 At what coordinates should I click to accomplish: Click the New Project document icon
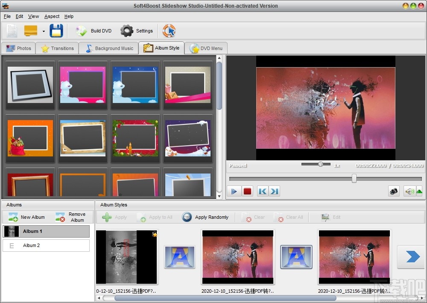[12, 31]
